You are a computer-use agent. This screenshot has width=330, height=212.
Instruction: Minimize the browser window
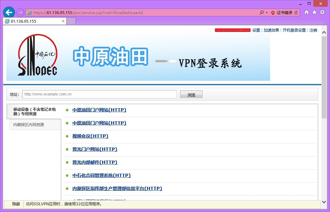tap(301, 4)
